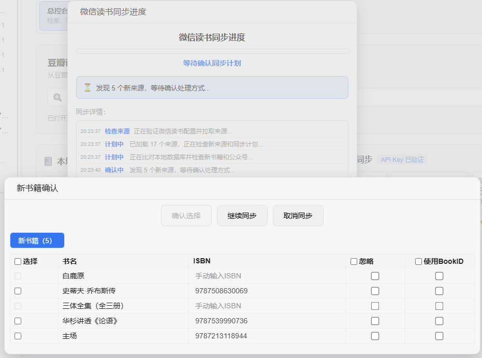The image size is (482, 358).
Task: Click the book title 白鹿原
Action: tap(73, 276)
